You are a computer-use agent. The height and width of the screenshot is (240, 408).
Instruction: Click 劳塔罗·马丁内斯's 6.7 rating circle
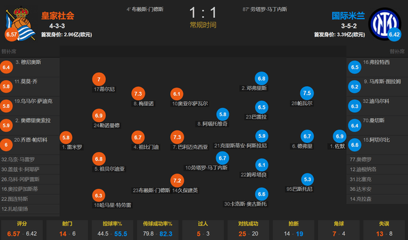pyautogui.click(x=222, y=158)
